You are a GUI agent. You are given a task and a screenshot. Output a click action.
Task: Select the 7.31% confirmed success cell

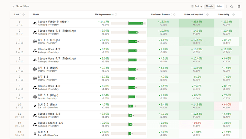(163, 115)
